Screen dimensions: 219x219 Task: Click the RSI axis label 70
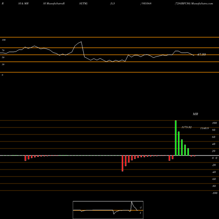pos(3,50)
